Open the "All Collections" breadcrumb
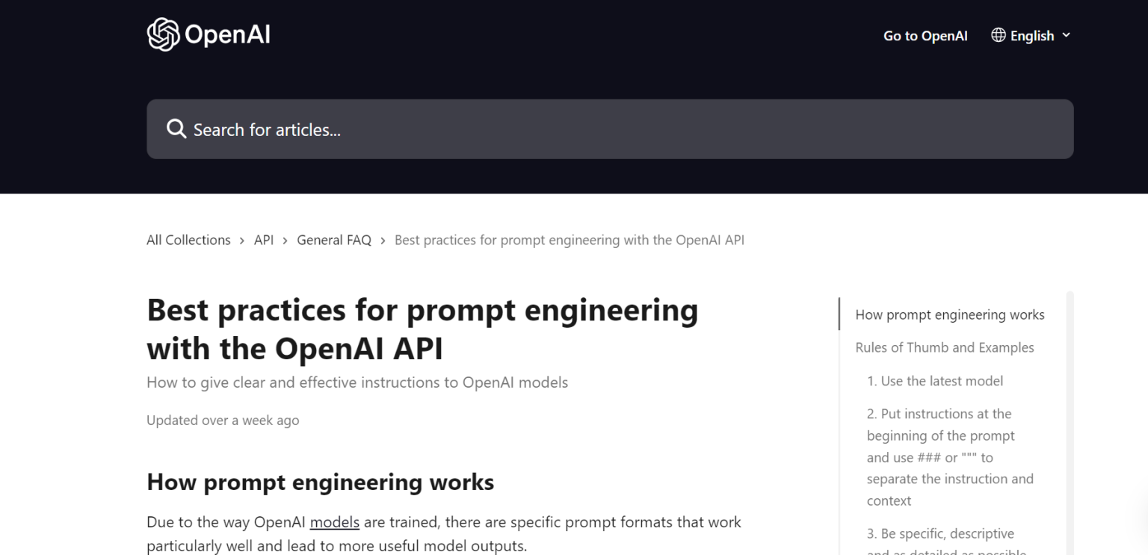 [188, 240]
